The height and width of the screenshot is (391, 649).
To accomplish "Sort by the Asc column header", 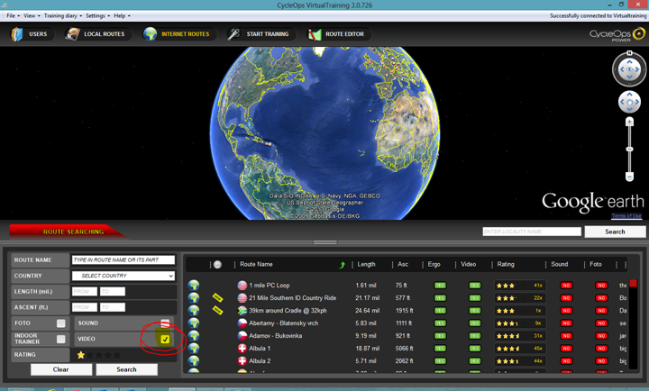I will click(x=403, y=264).
